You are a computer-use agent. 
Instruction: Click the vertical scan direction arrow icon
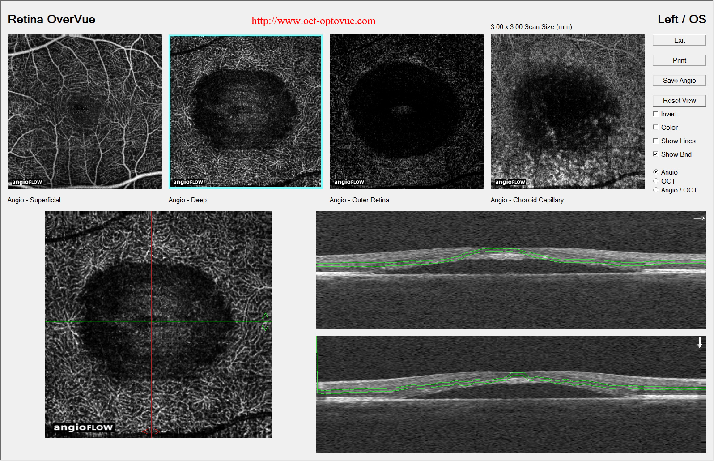tap(700, 342)
